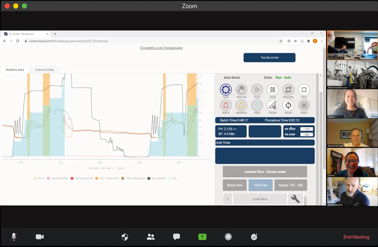378x247 pixels.
Task: Select the Realtime Data tab
Action: point(15,70)
